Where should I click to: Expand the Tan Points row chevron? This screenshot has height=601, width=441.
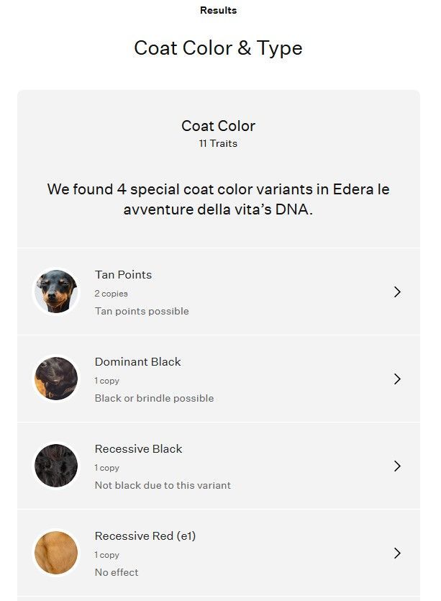point(397,292)
